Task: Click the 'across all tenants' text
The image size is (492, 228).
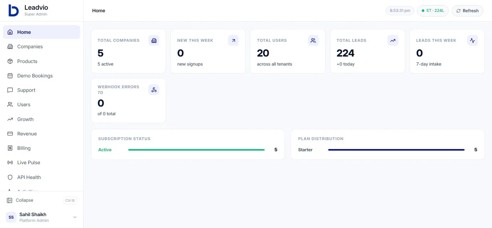Action: [274, 64]
